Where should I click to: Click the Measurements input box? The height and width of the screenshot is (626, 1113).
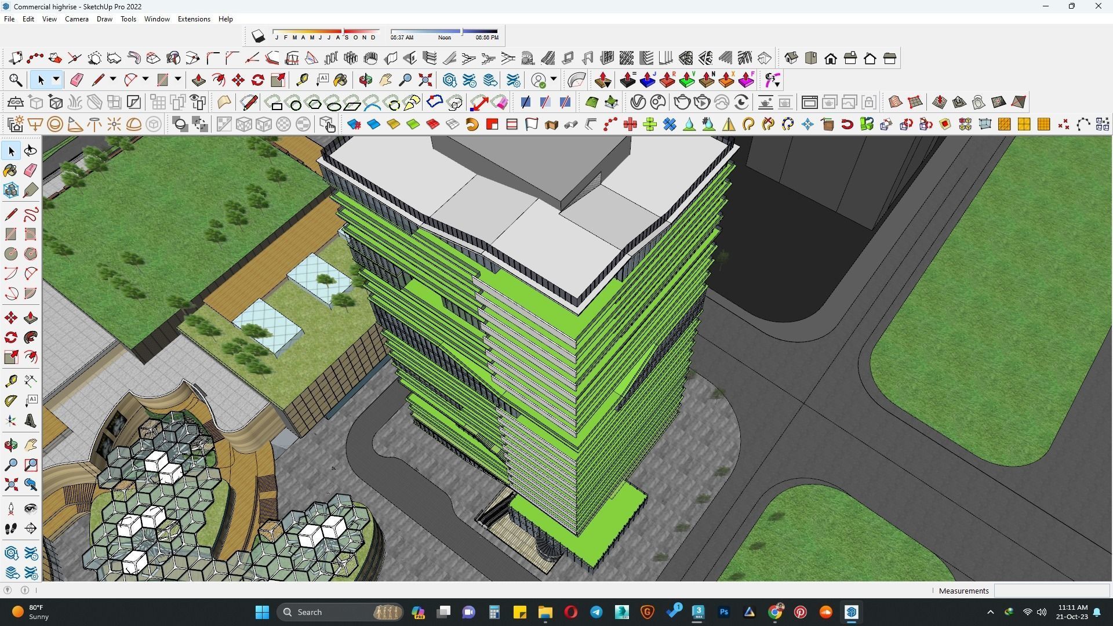(x=1052, y=591)
